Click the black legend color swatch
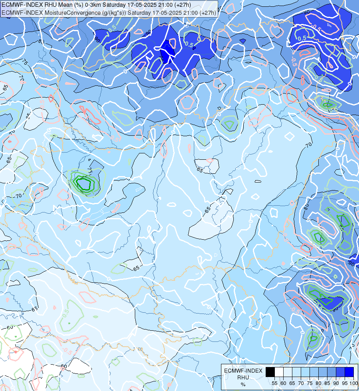The height and width of the screenshot is (391, 359). 270,372
